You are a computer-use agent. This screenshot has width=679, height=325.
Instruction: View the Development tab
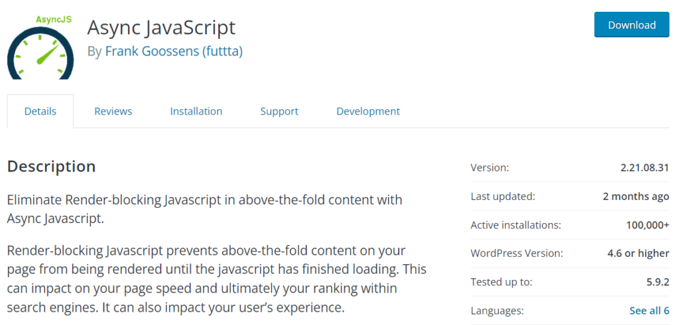tap(368, 111)
